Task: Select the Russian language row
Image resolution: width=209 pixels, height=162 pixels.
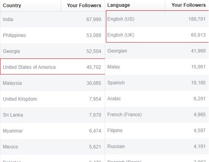Action: [x=157, y=146]
